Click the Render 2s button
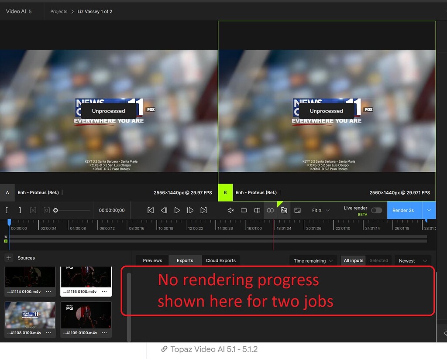 (x=404, y=210)
